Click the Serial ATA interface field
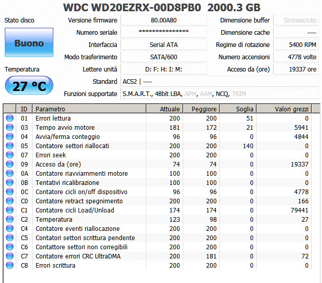The width and height of the screenshot is (322, 283). [x=164, y=44]
